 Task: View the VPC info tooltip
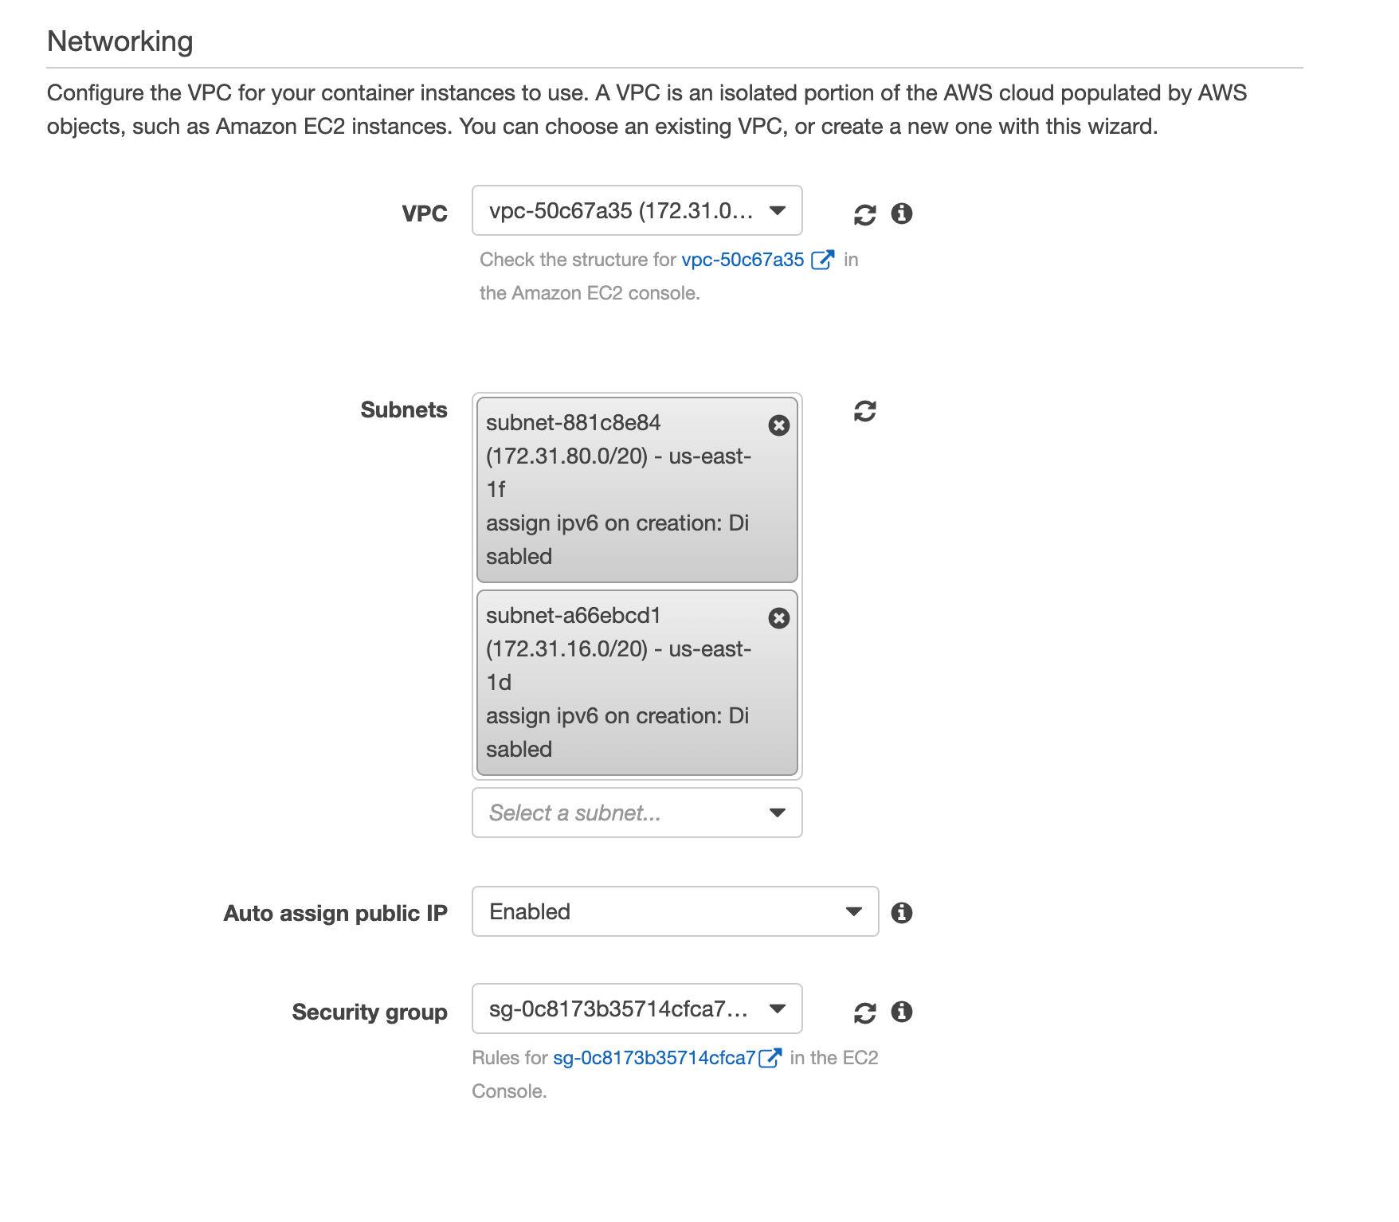click(x=903, y=212)
